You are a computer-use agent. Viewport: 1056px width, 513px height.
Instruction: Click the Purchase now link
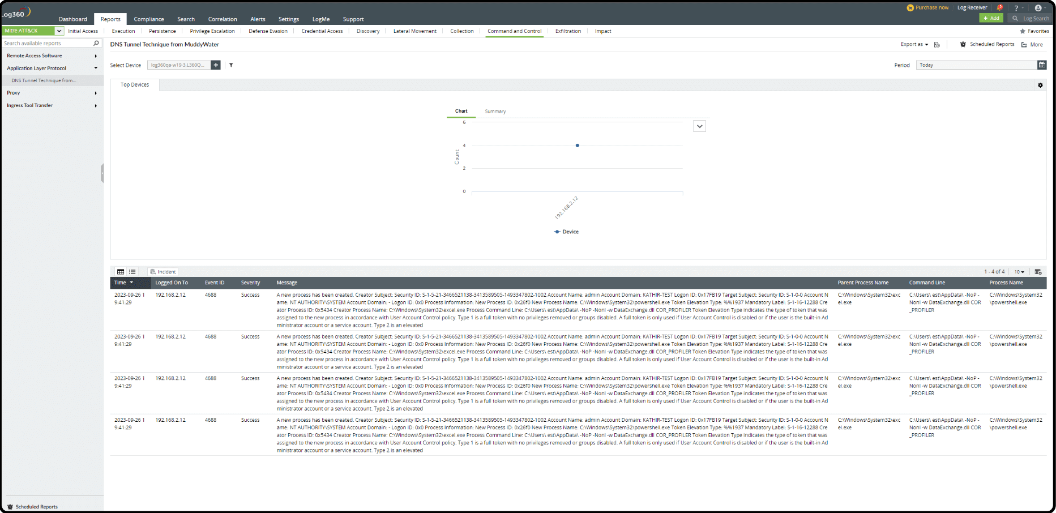(932, 8)
